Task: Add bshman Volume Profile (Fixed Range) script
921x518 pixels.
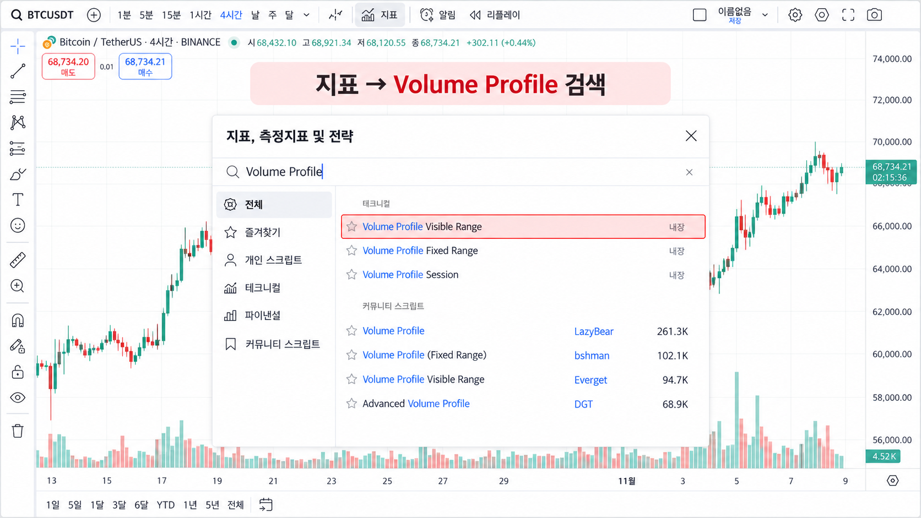Action: point(523,355)
